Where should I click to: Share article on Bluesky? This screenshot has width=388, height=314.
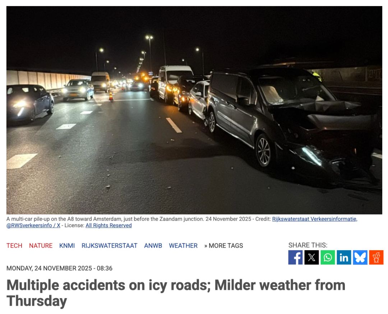coord(360,257)
